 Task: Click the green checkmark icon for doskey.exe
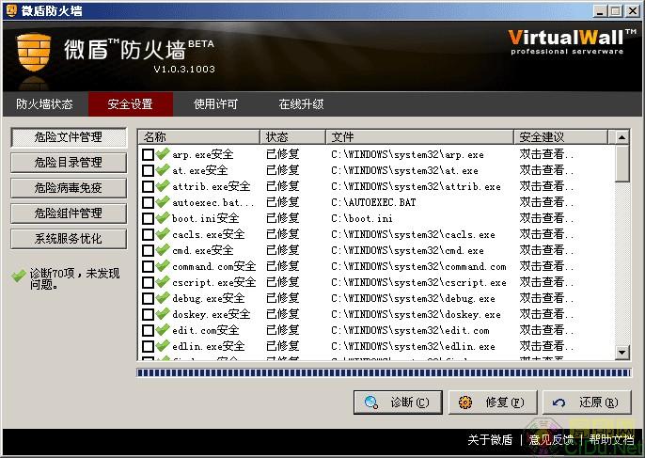click(163, 314)
